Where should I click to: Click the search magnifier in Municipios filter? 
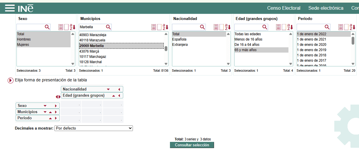coord(108,27)
